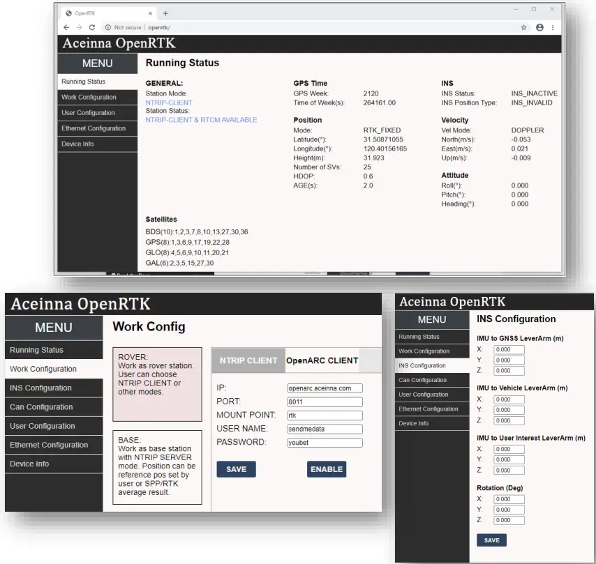Open the browser three-dot menu
Viewport: 596px width, 564px height.
(x=553, y=27)
